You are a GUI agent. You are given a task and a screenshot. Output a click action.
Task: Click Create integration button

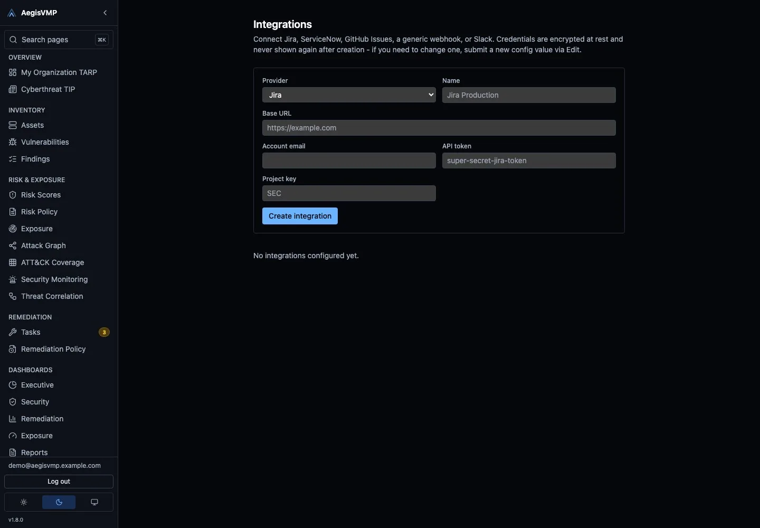(x=300, y=216)
